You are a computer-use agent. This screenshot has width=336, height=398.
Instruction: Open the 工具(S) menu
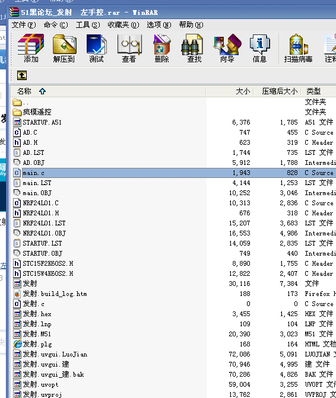point(88,25)
